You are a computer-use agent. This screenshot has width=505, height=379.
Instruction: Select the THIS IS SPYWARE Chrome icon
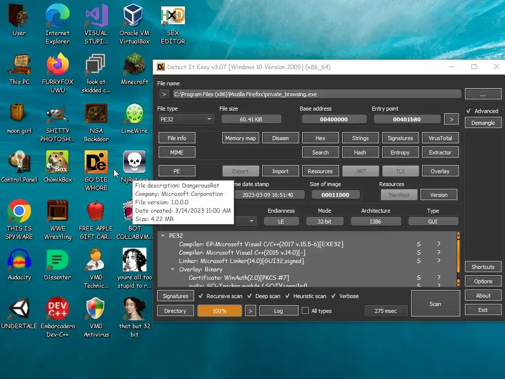pos(19,220)
